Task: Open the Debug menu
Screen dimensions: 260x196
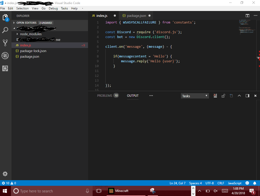Action: 53,8
